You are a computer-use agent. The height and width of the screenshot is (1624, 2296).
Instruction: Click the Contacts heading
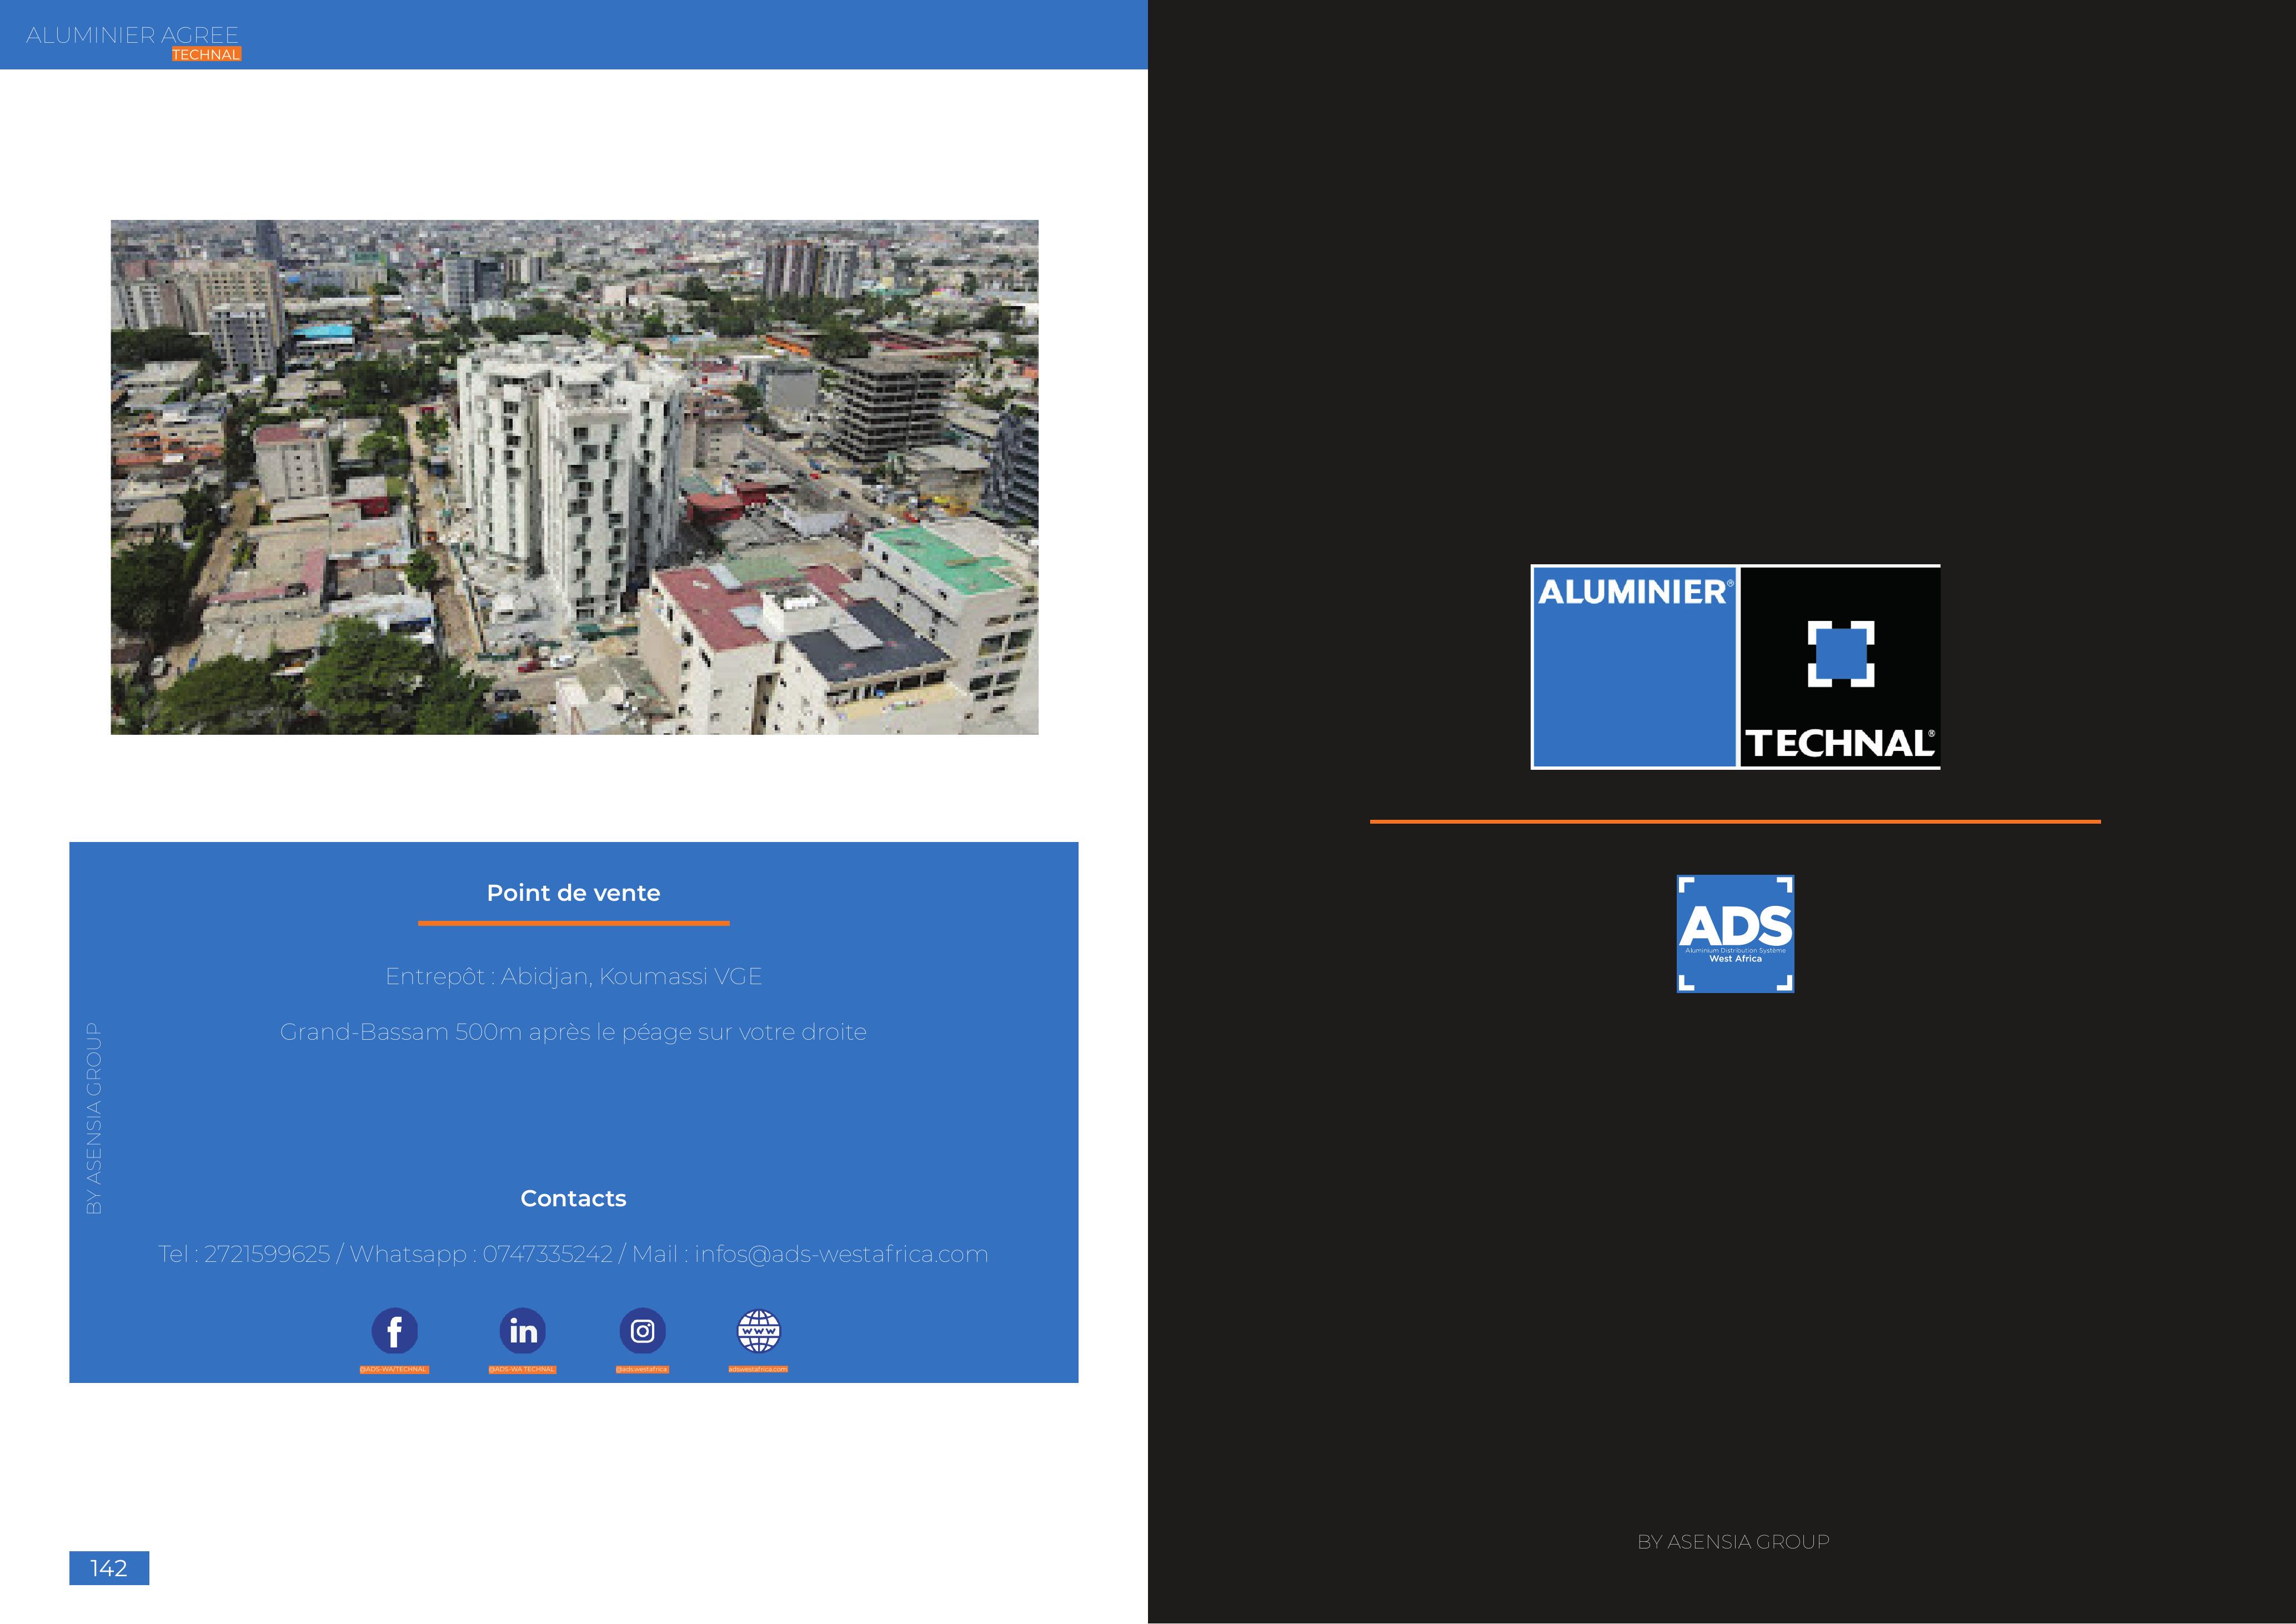[x=573, y=1198]
